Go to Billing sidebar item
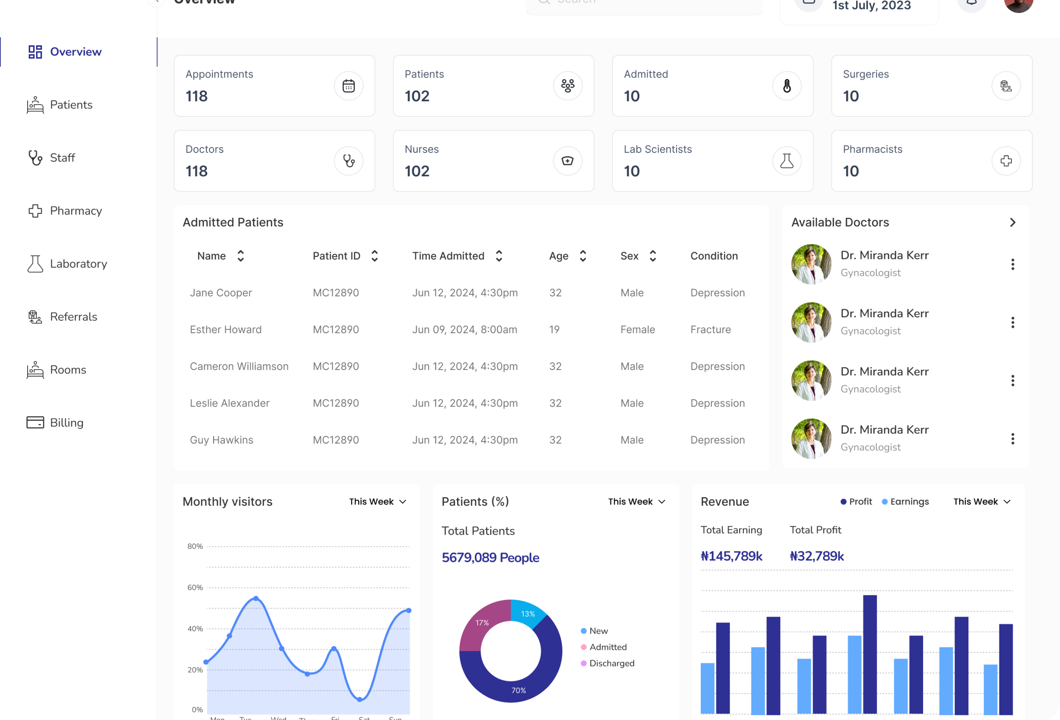 pos(66,423)
